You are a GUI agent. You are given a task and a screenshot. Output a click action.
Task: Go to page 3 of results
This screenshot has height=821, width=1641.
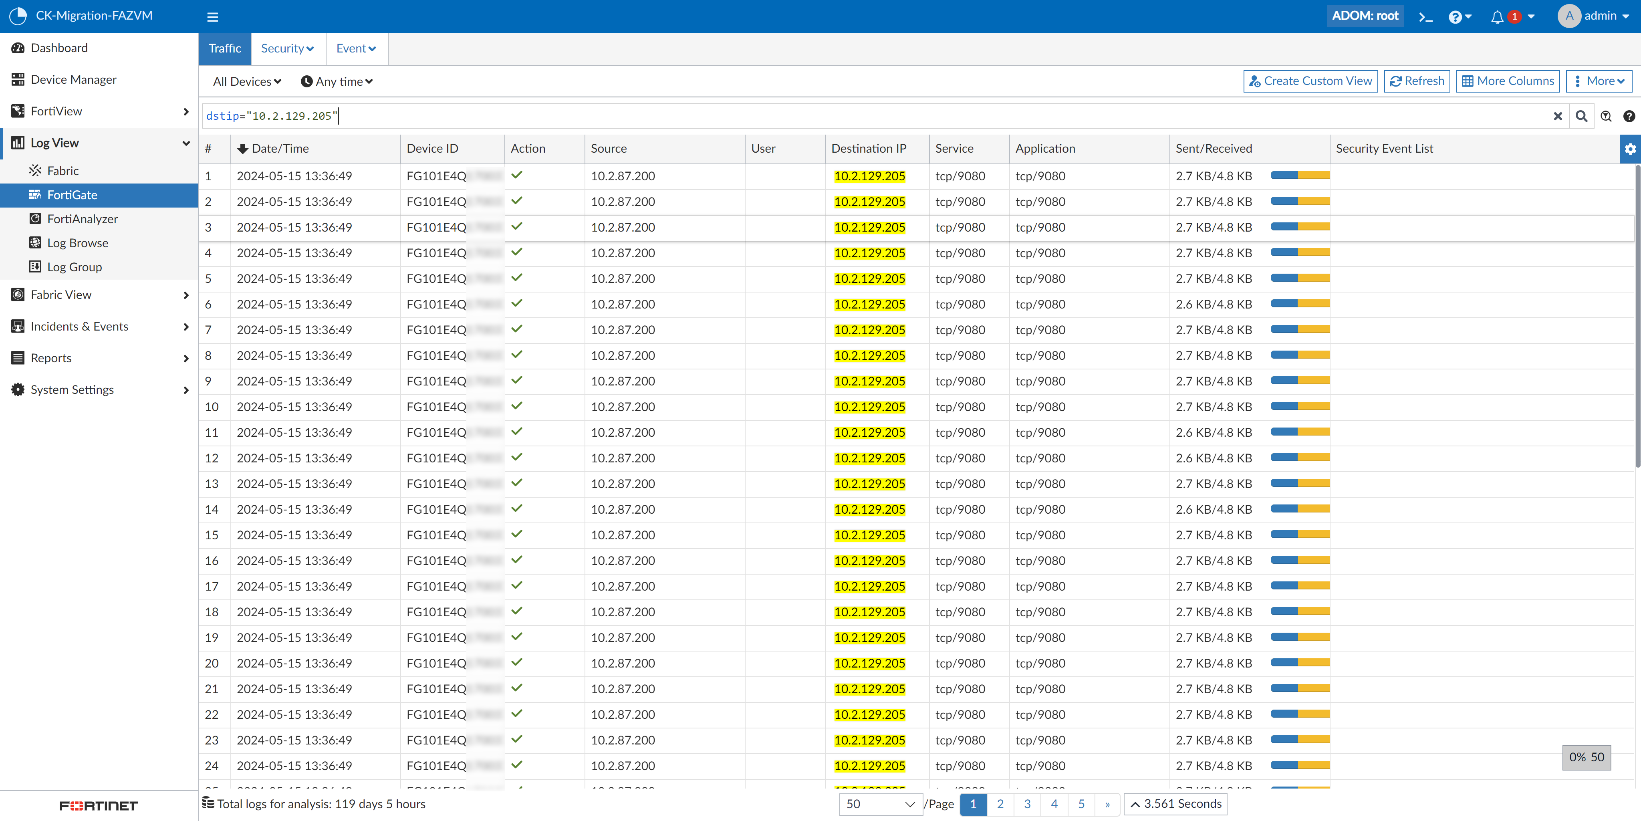tap(1027, 804)
